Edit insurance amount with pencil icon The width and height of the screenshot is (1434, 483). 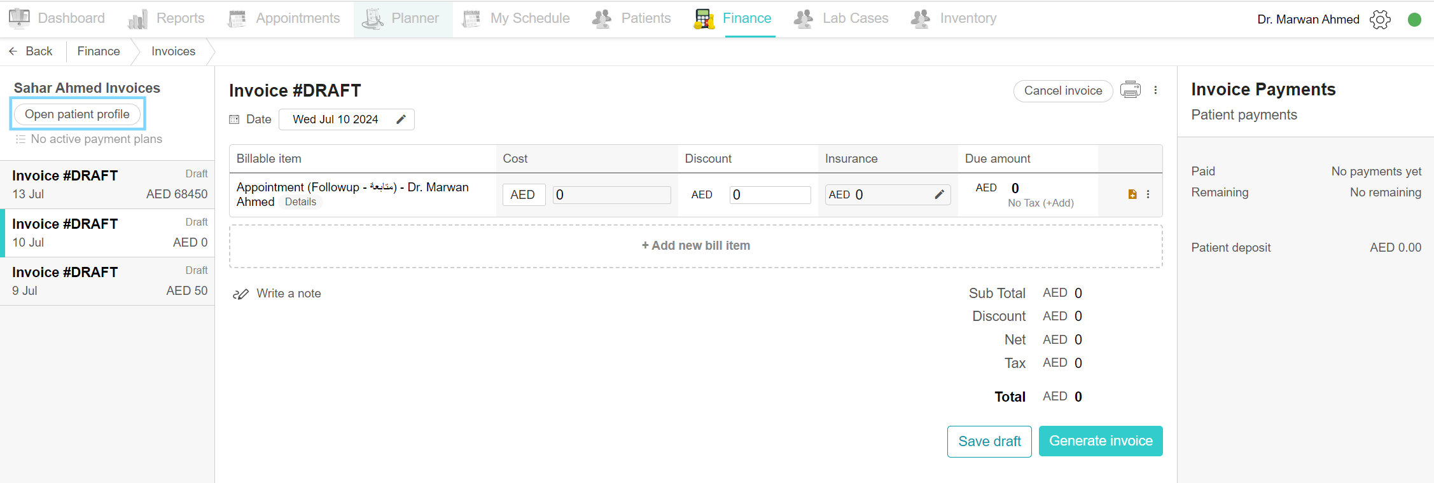pyautogui.click(x=939, y=194)
